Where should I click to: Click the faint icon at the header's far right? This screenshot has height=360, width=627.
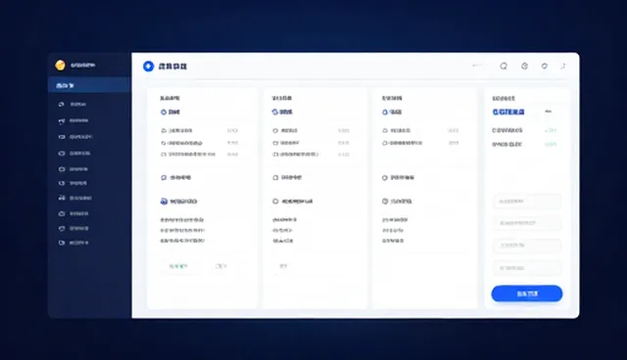[x=563, y=67]
